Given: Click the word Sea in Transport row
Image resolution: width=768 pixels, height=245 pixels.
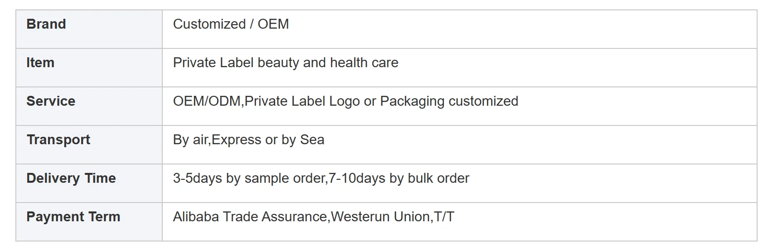Looking at the screenshot, I should 312,140.
